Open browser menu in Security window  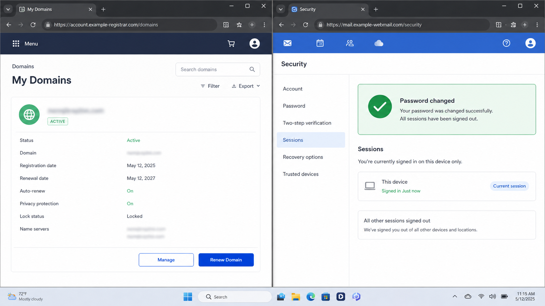537,25
